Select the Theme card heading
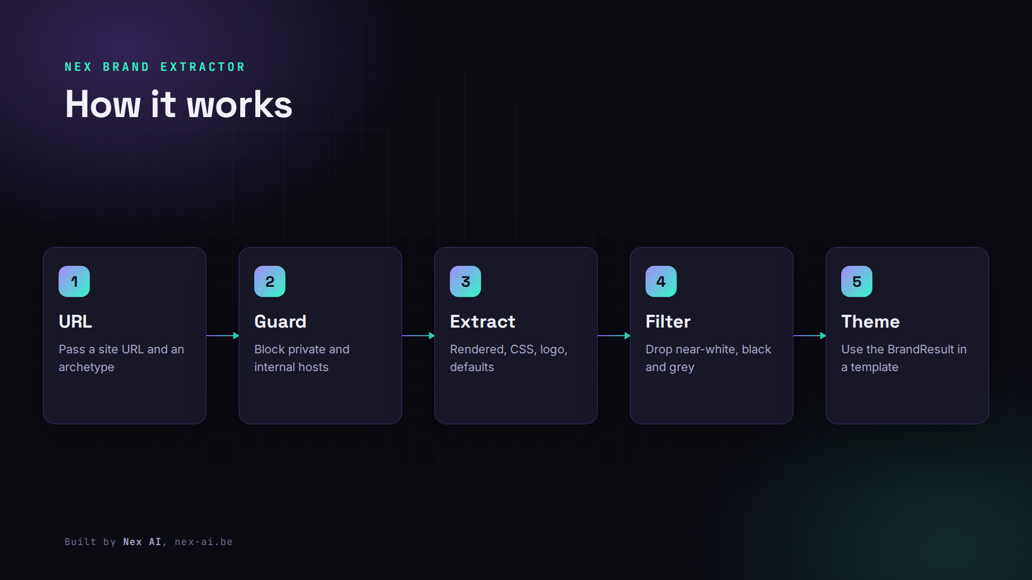The height and width of the screenshot is (580, 1032). (870, 322)
